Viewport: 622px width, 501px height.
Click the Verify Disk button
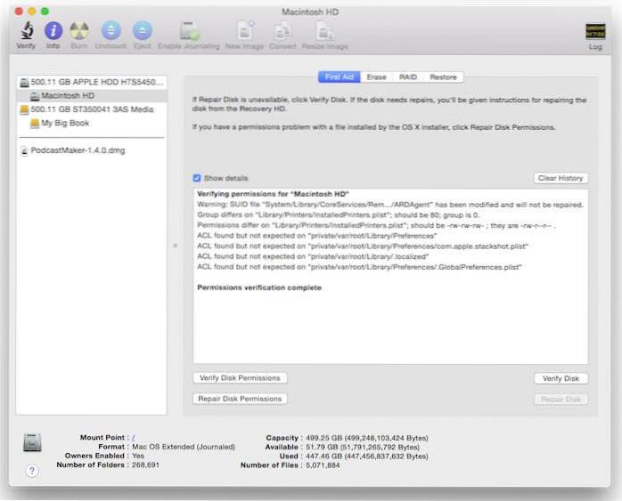[x=561, y=378]
